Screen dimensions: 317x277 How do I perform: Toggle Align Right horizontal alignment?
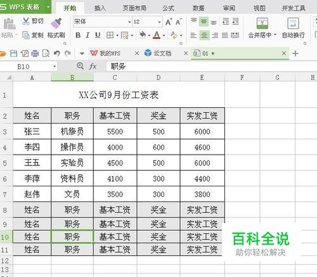(x=215, y=35)
